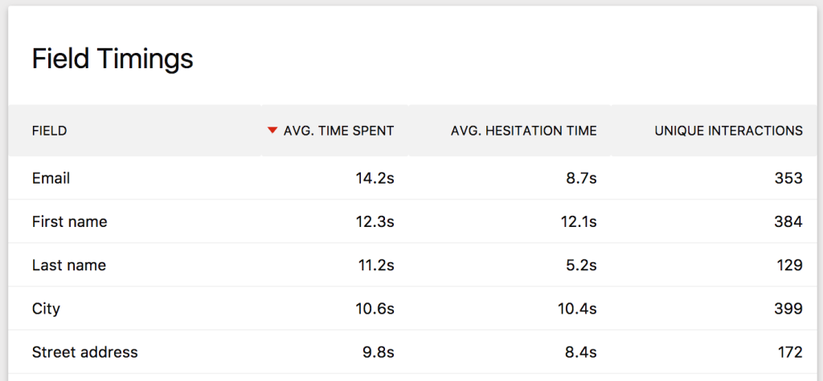
Task: Select the Last name field row
Action: [x=68, y=265]
